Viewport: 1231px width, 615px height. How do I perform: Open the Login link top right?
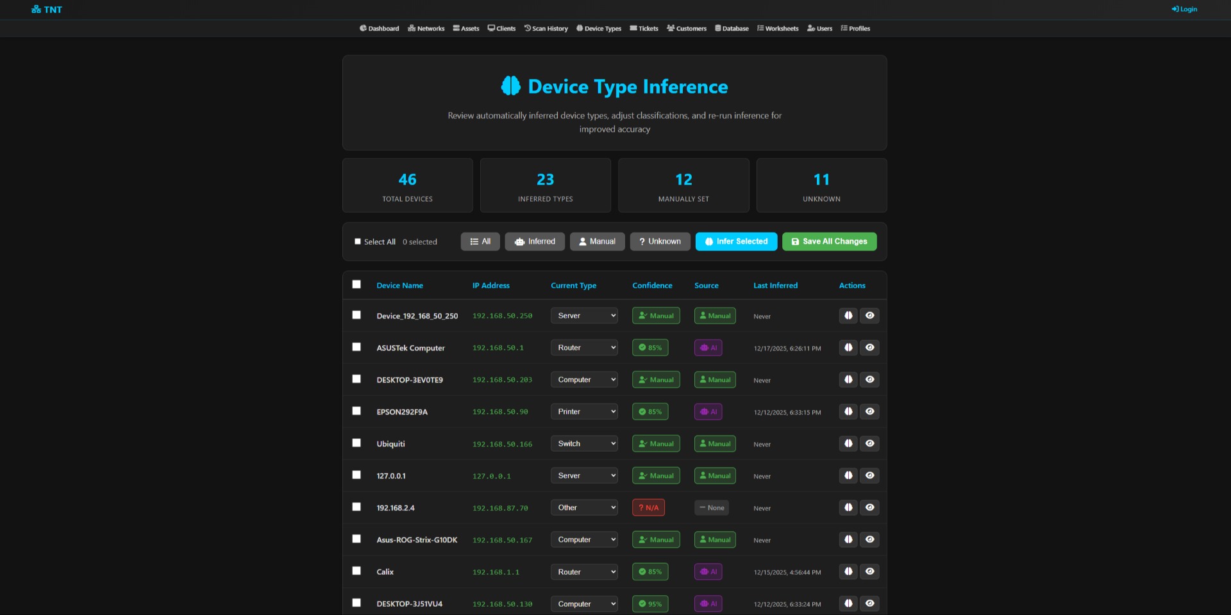click(x=1184, y=9)
